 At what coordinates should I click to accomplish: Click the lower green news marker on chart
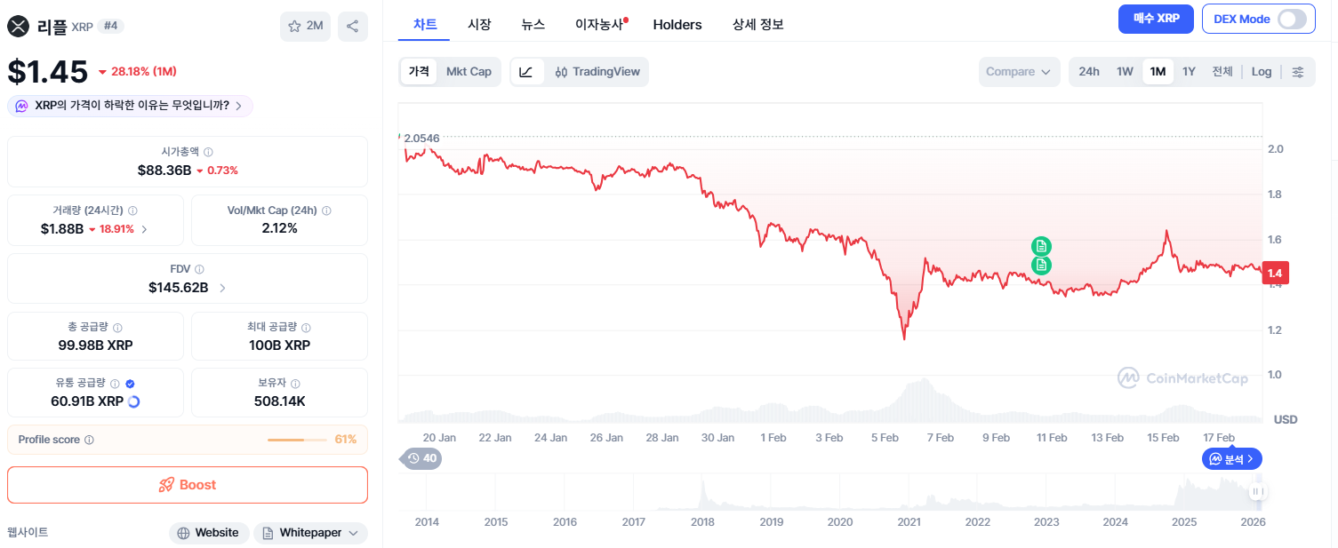tap(1041, 265)
